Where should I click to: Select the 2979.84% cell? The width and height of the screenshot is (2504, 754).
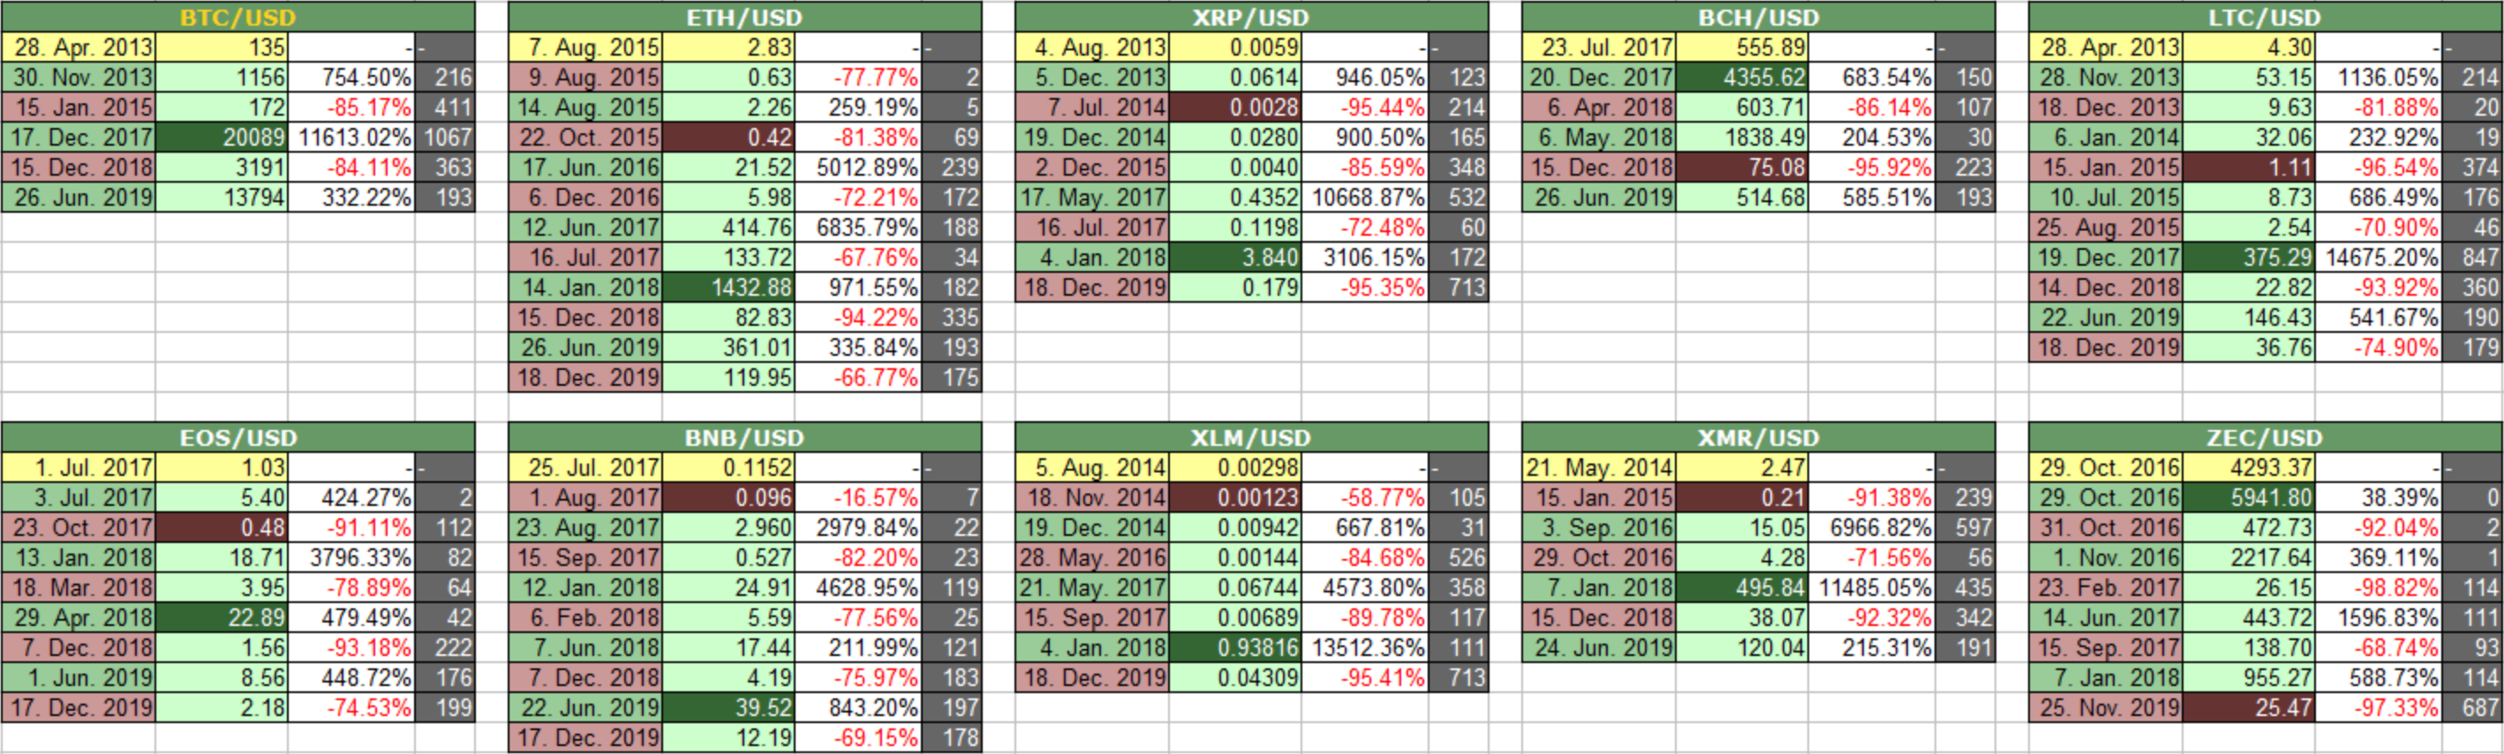pyautogui.click(x=858, y=528)
